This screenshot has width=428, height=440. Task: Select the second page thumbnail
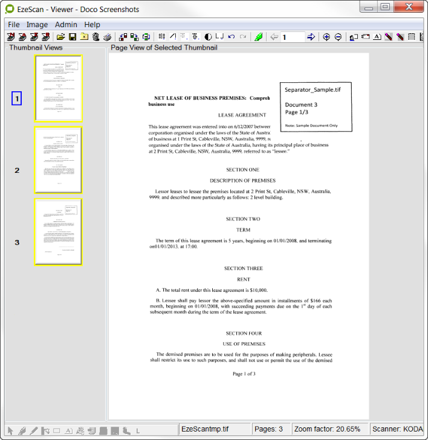tap(58, 160)
